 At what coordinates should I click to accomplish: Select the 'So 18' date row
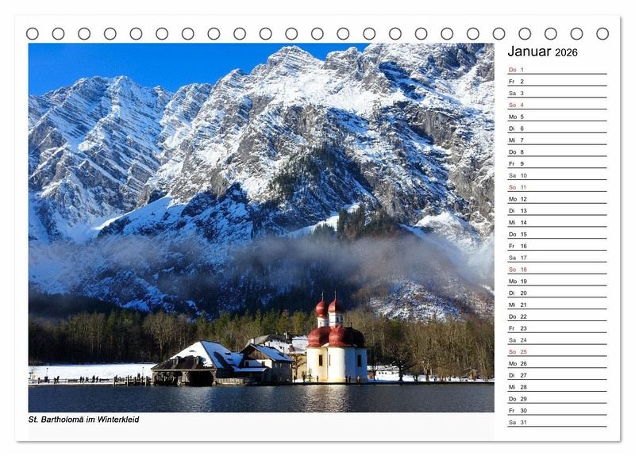tap(557, 269)
